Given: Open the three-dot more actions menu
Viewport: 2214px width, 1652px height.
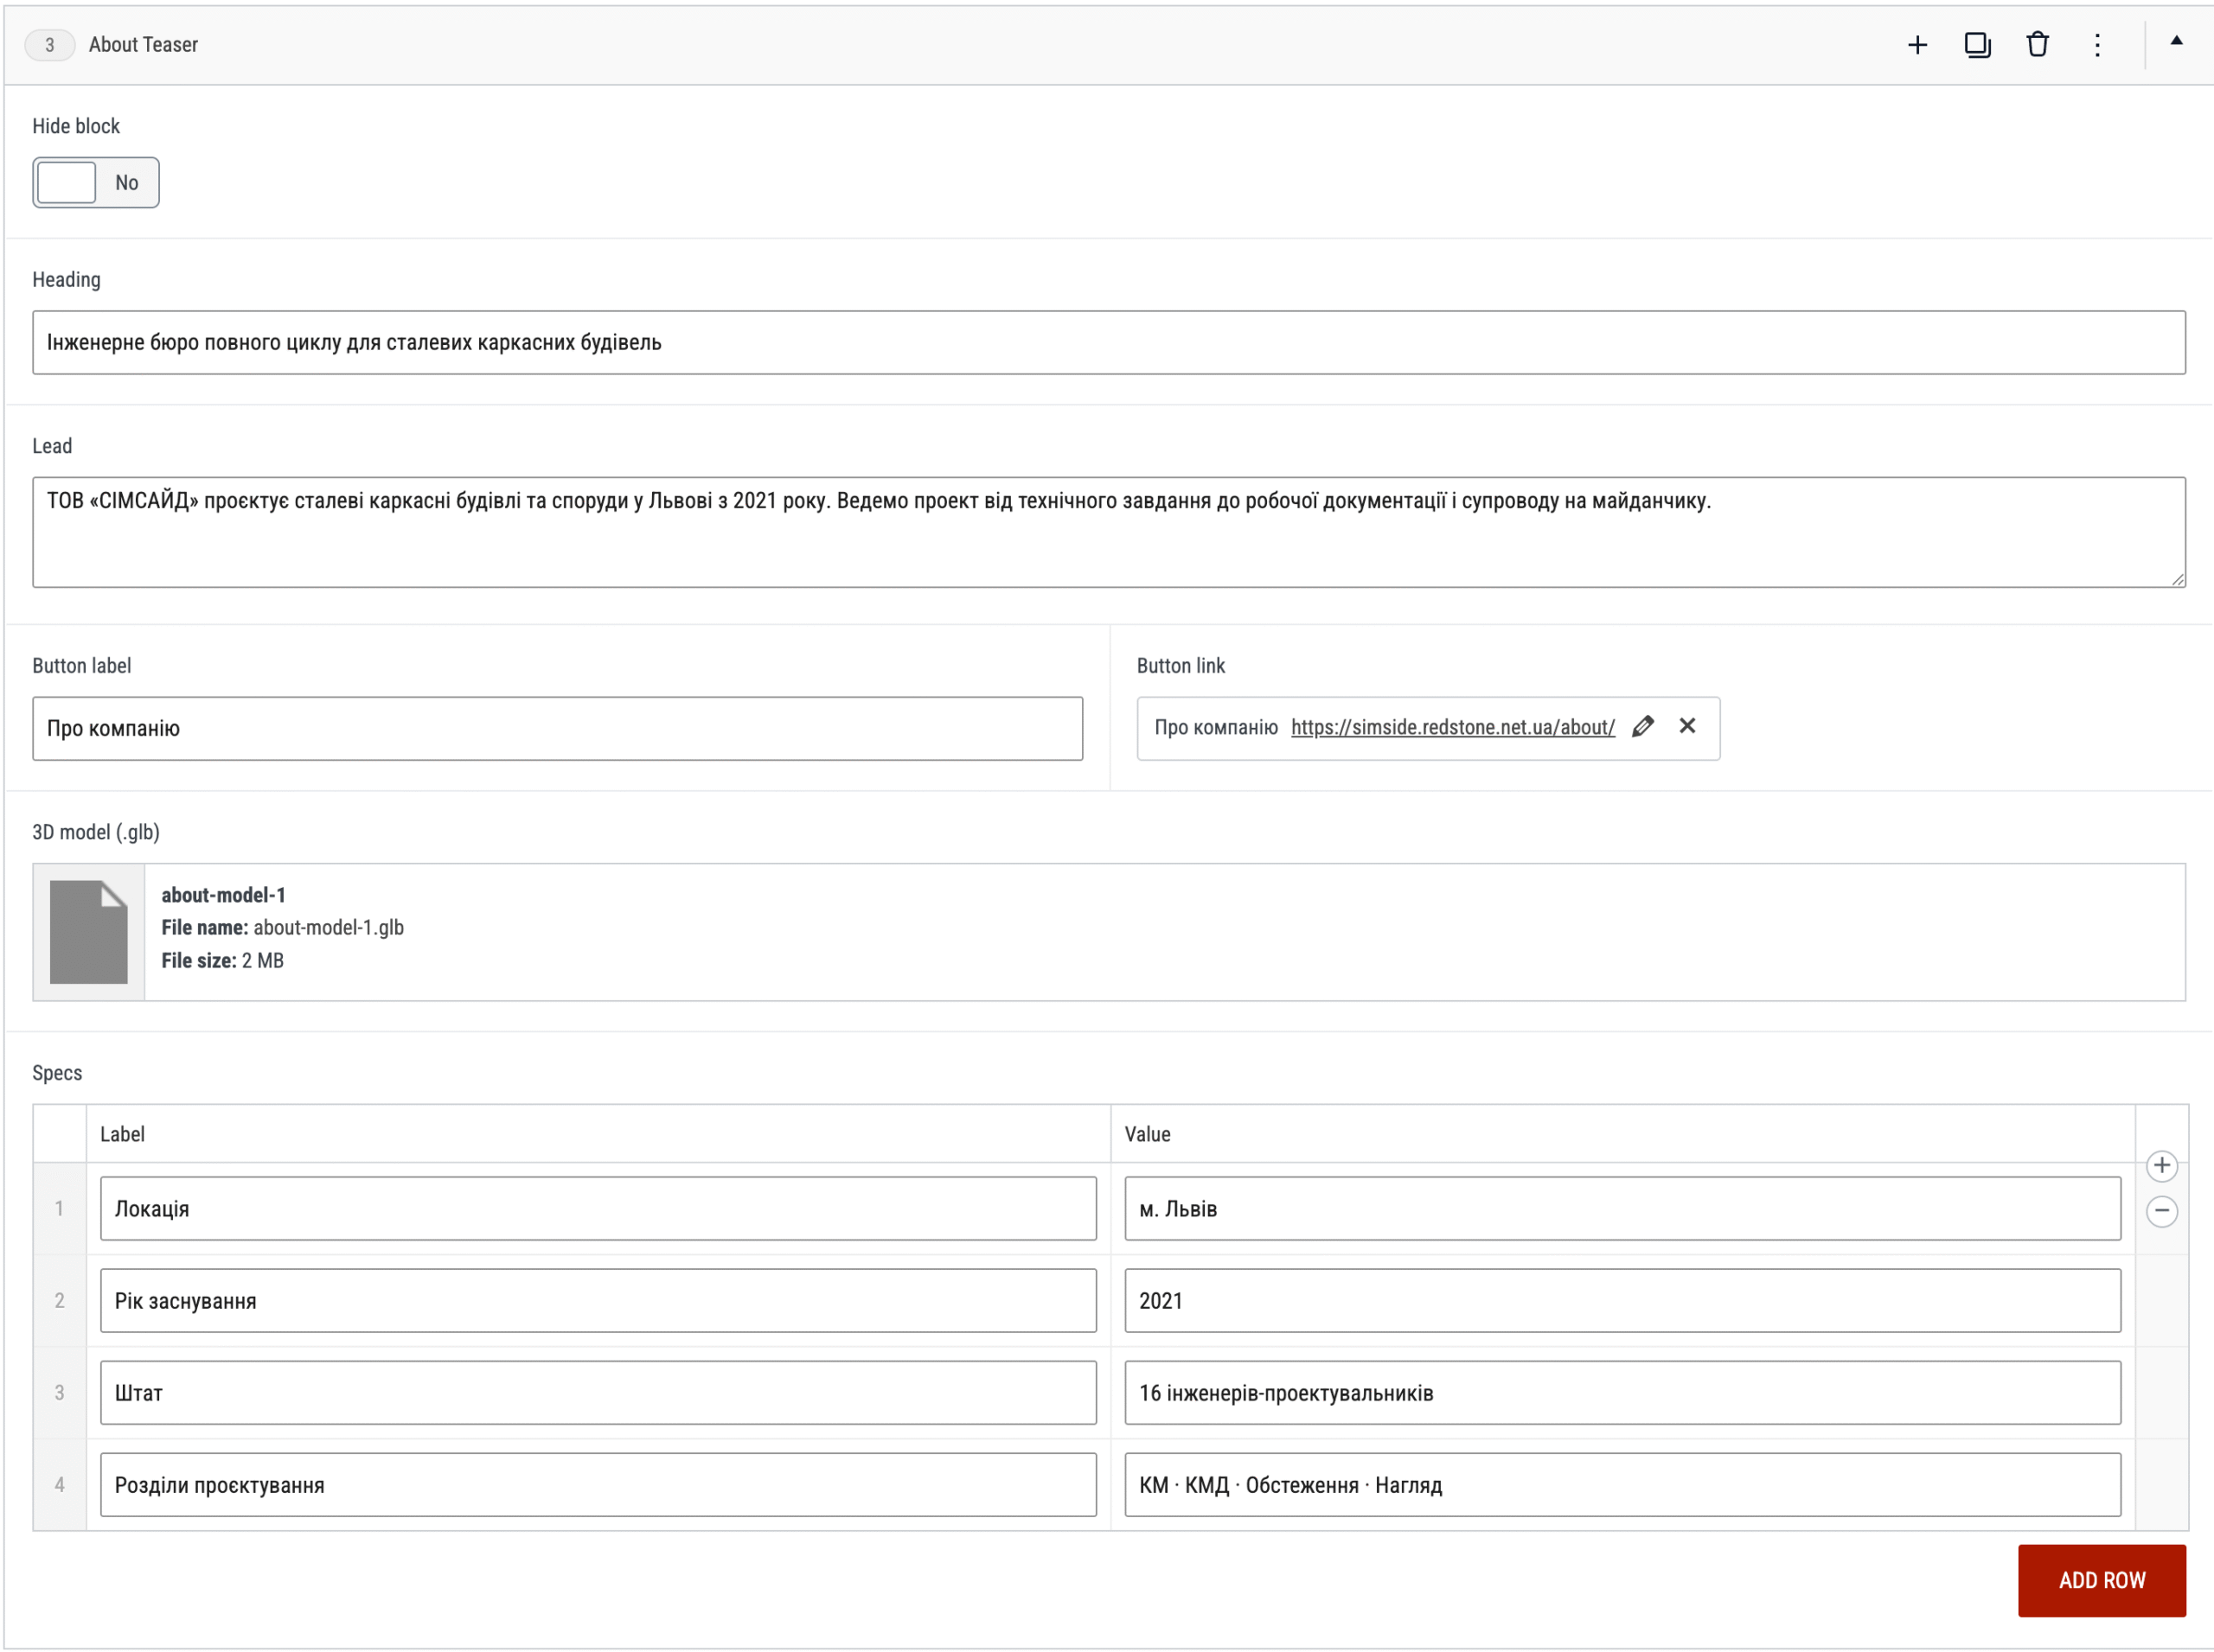Looking at the screenshot, I should click(x=2097, y=45).
